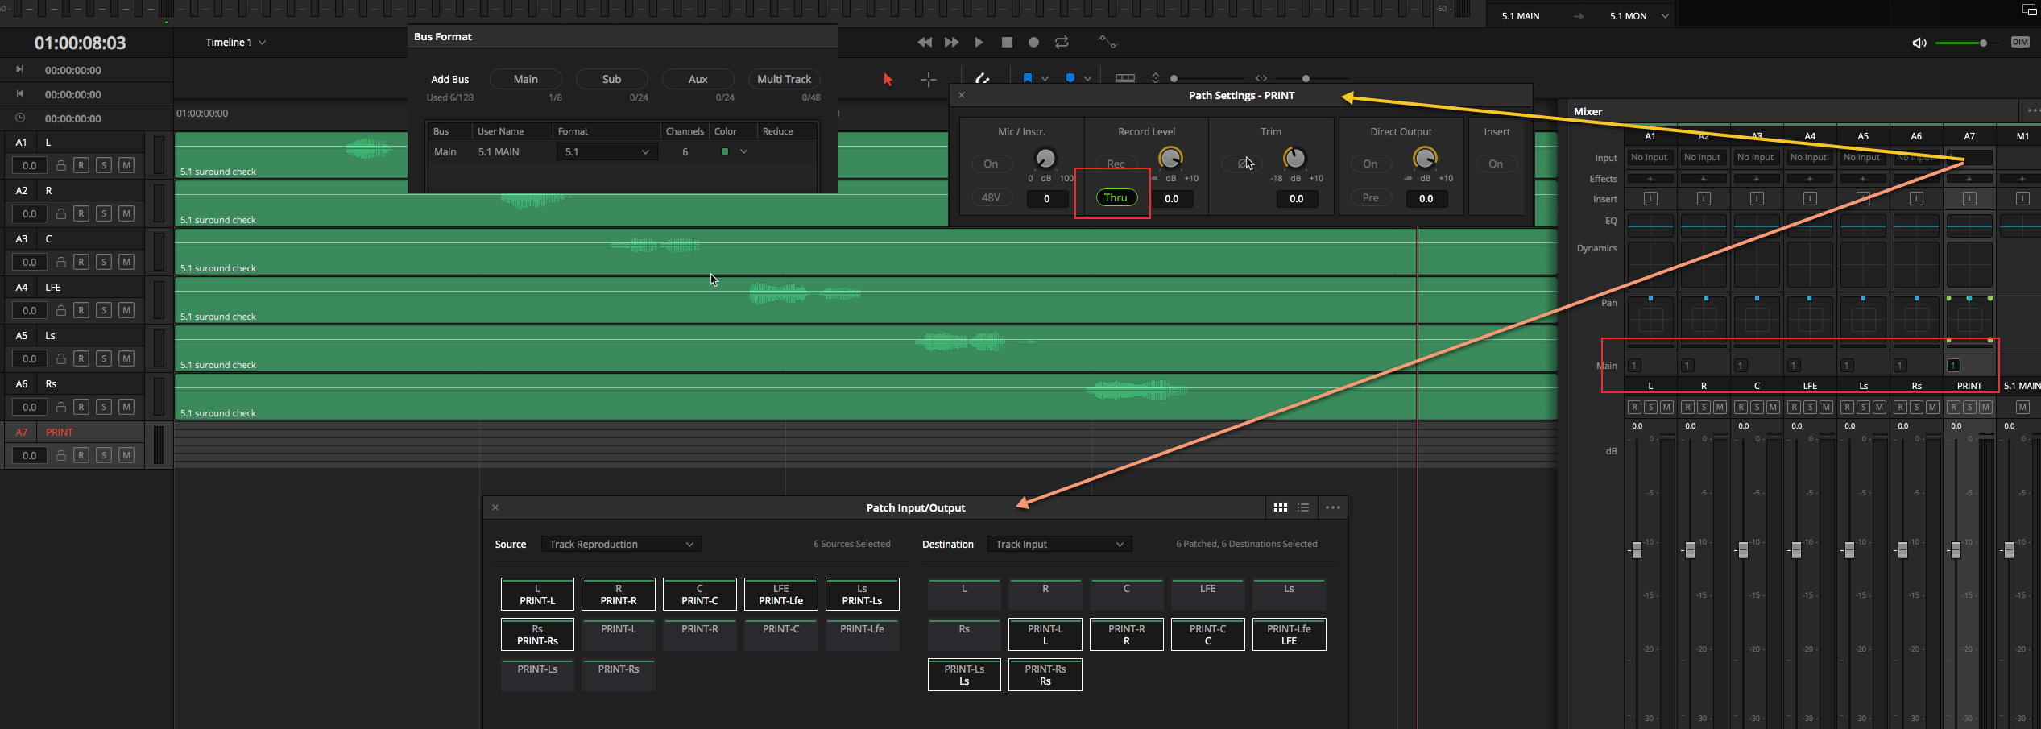Toggle Direct Output On button

tap(1370, 164)
